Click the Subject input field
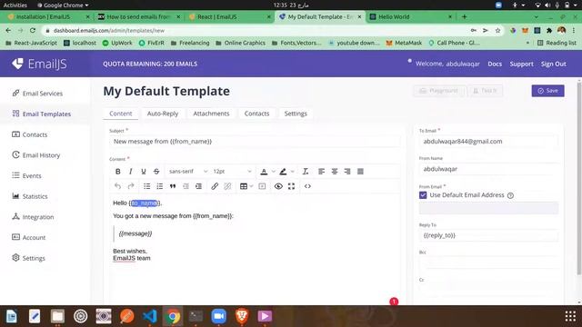The width and height of the screenshot is (582, 327). [x=255, y=142]
